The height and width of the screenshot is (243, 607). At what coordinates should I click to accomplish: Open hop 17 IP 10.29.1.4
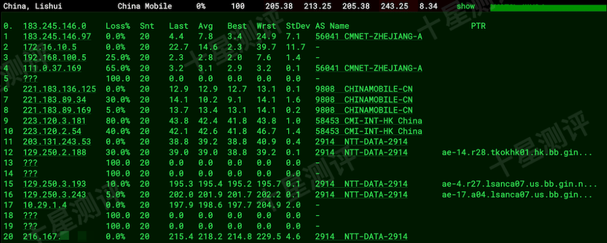coord(45,205)
